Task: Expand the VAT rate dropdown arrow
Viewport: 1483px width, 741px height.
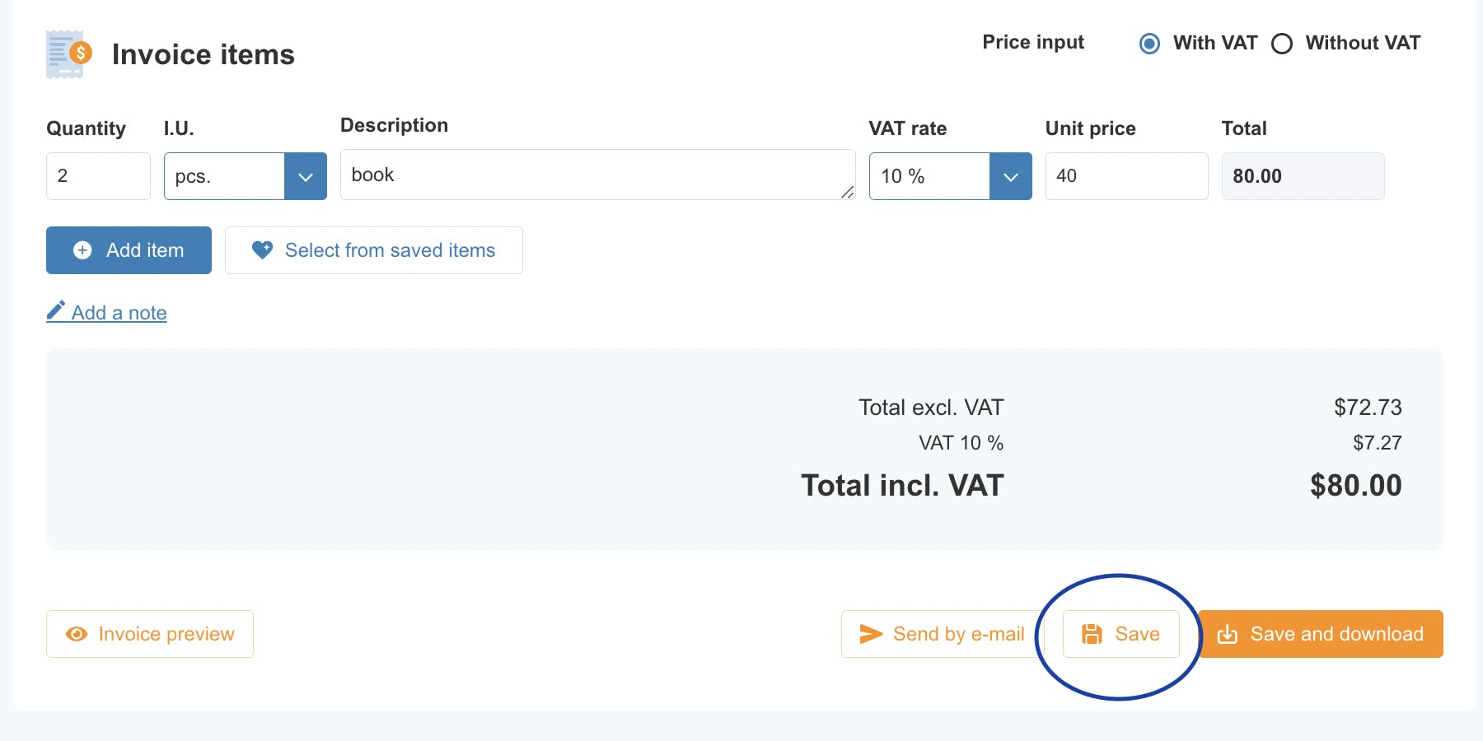Action: click(1011, 176)
